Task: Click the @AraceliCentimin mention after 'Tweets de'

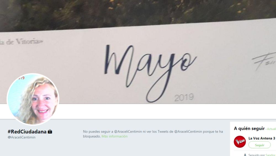Action: point(188,132)
